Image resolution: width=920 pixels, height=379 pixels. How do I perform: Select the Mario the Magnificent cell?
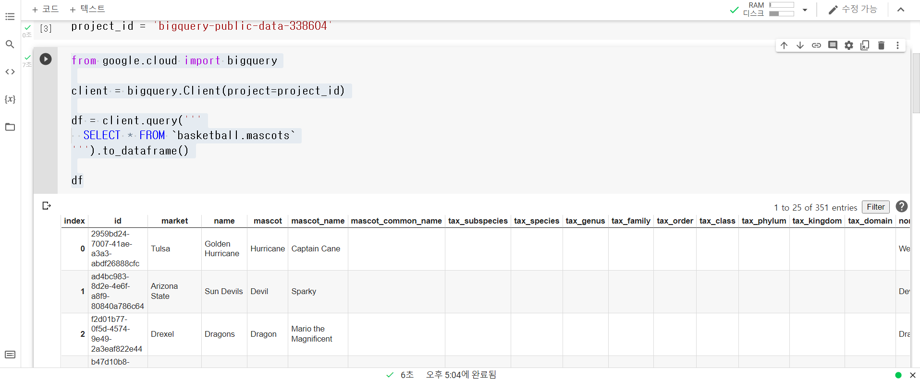coord(318,334)
